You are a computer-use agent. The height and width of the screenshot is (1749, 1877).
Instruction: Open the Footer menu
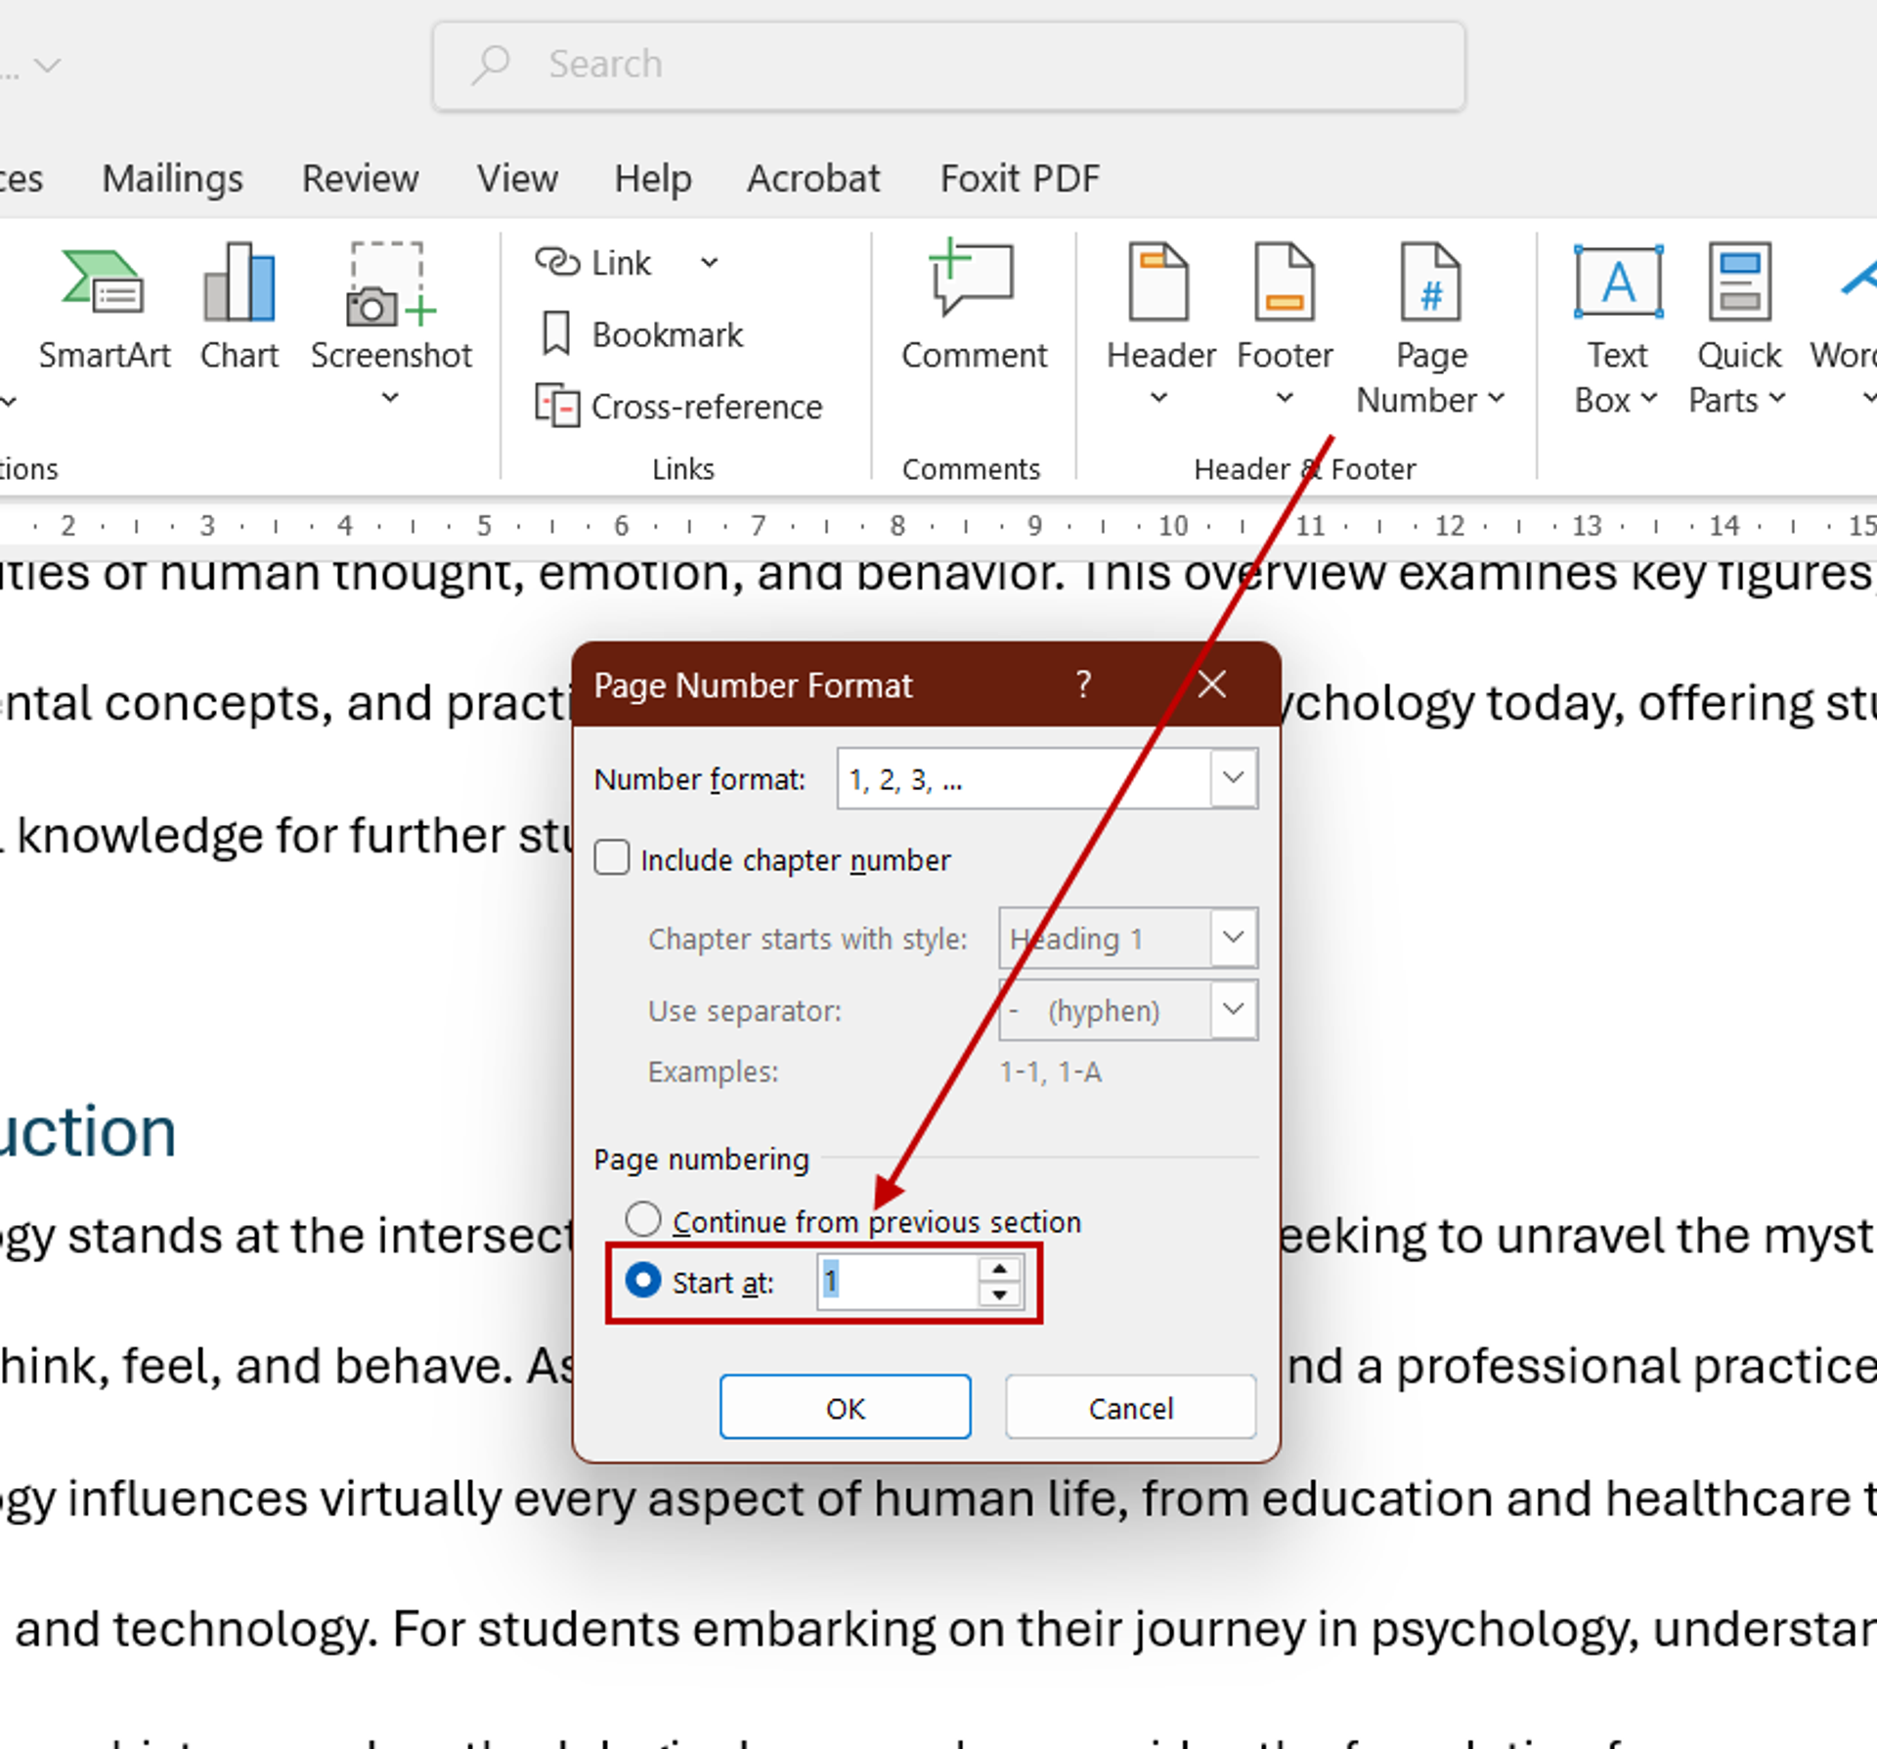(x=1285, y=324)
